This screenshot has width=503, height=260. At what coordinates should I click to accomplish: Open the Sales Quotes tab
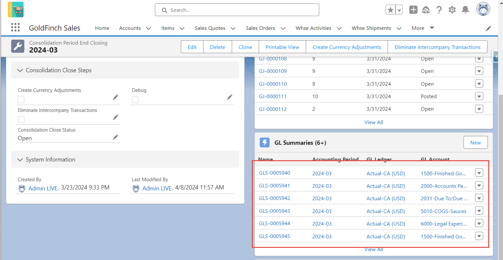pyautogui.click(x=210, y=28)
